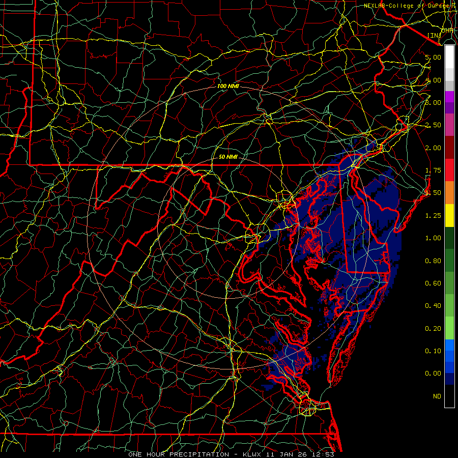Click the 100 NMI range ring label
The image size is (458, 458).
pyautogui.click(x=228, y=86)
